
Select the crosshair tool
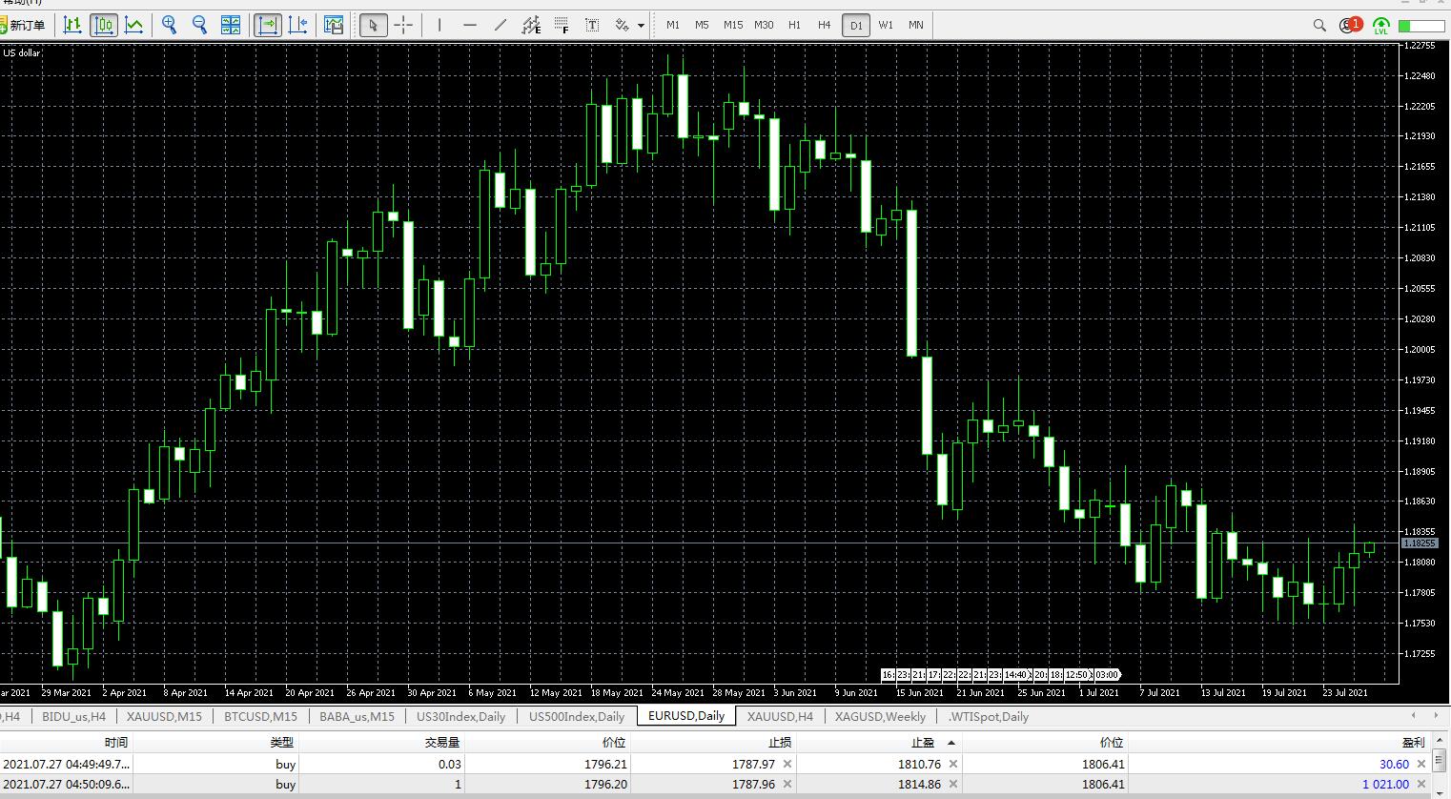tap(404, 26)
